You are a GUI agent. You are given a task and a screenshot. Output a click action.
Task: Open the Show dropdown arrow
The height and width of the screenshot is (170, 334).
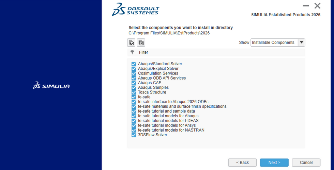301,42
